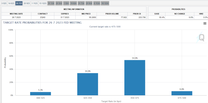Click the HIKE column header

pyautogui.click(x=201, y=14)
